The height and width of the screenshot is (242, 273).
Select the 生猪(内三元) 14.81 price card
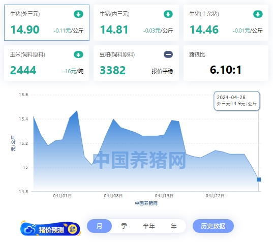point(136,23)
